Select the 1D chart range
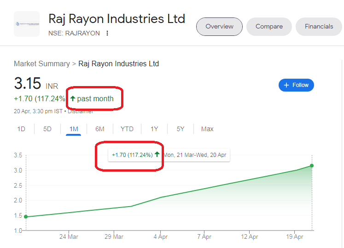The width and height of the screenshot is (344, 248). click(21, 129)
